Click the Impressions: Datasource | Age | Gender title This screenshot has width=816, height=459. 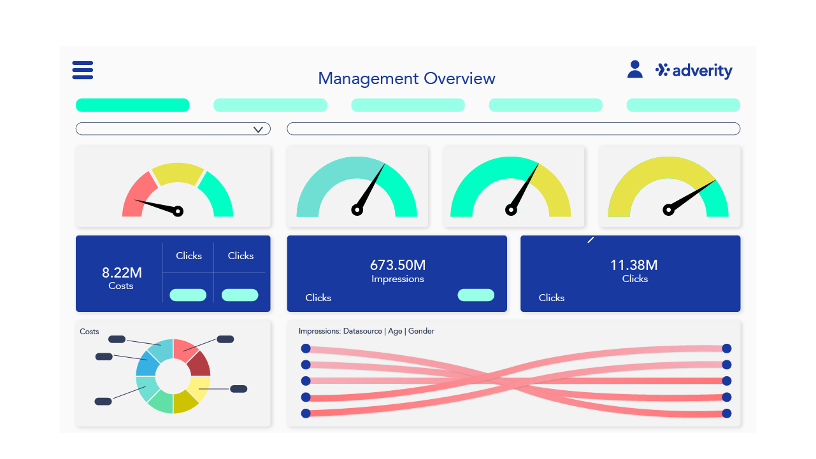pos(366,331)
